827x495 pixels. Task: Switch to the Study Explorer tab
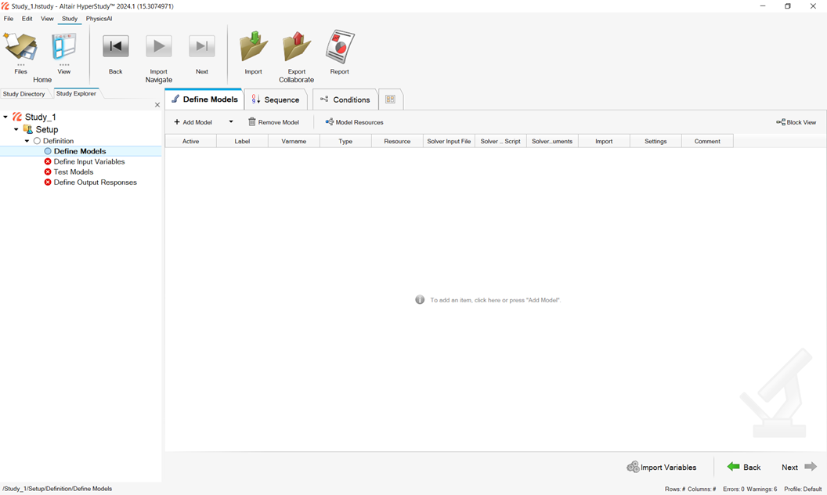click(x=77, y=93)
